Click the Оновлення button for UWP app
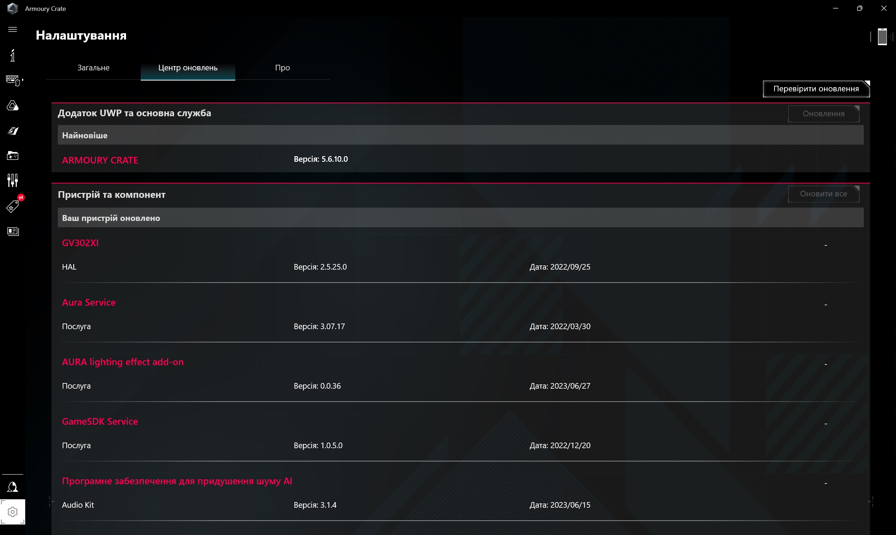 823,114
